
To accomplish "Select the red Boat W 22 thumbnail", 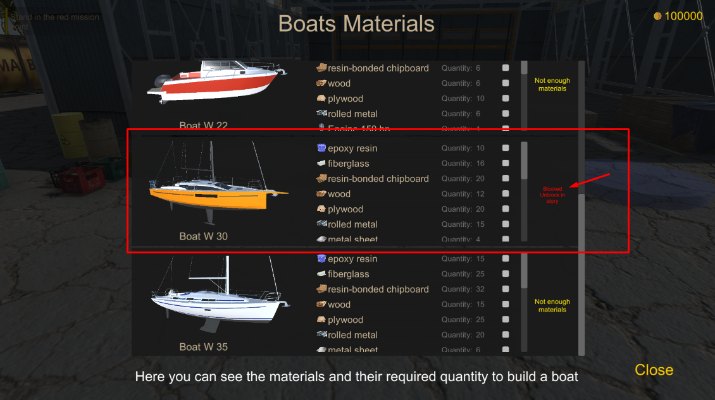I will click(x=214, y=82).
